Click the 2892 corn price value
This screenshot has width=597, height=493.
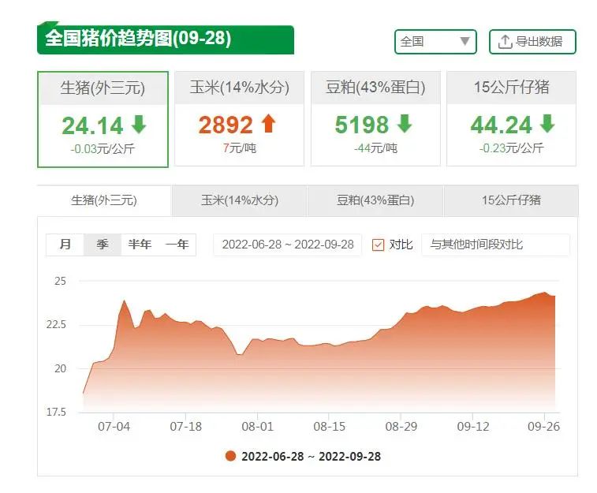[x=226, y=125]
